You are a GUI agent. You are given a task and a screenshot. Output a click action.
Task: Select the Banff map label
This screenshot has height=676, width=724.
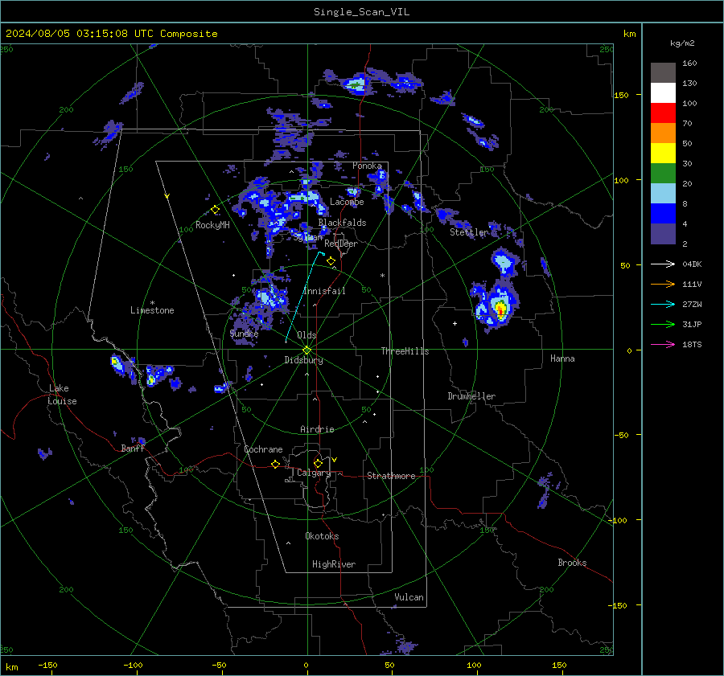pyautogui.click(x=133, y=449)
